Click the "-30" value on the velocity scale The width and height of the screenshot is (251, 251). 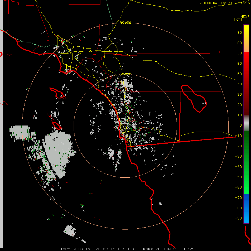pyautogui.click(x=238, y=156)
